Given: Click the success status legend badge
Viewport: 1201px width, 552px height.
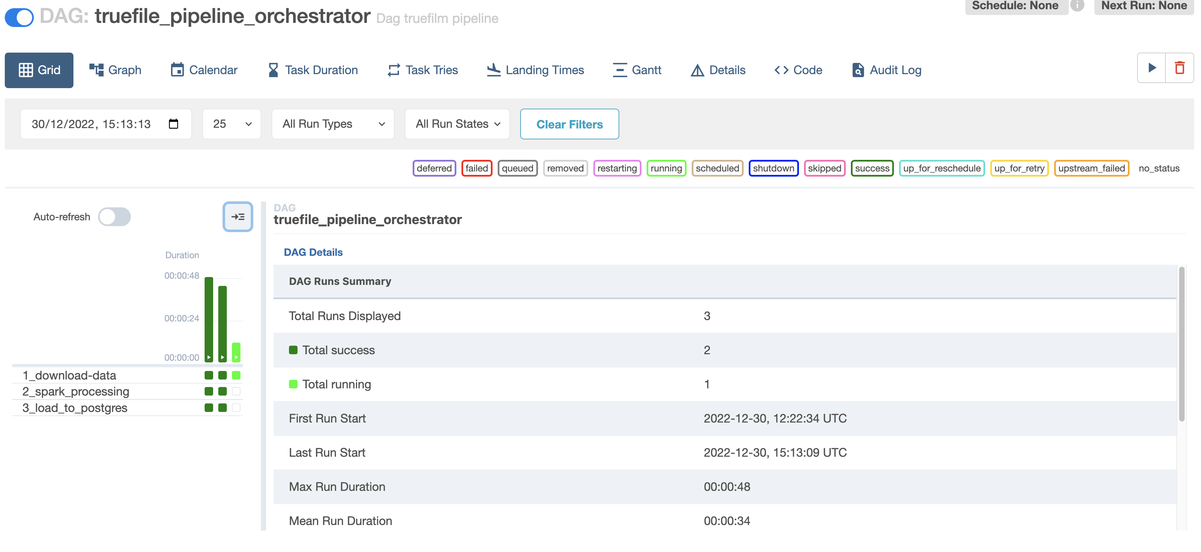Looking at the screenshot, I should [872, 168].
